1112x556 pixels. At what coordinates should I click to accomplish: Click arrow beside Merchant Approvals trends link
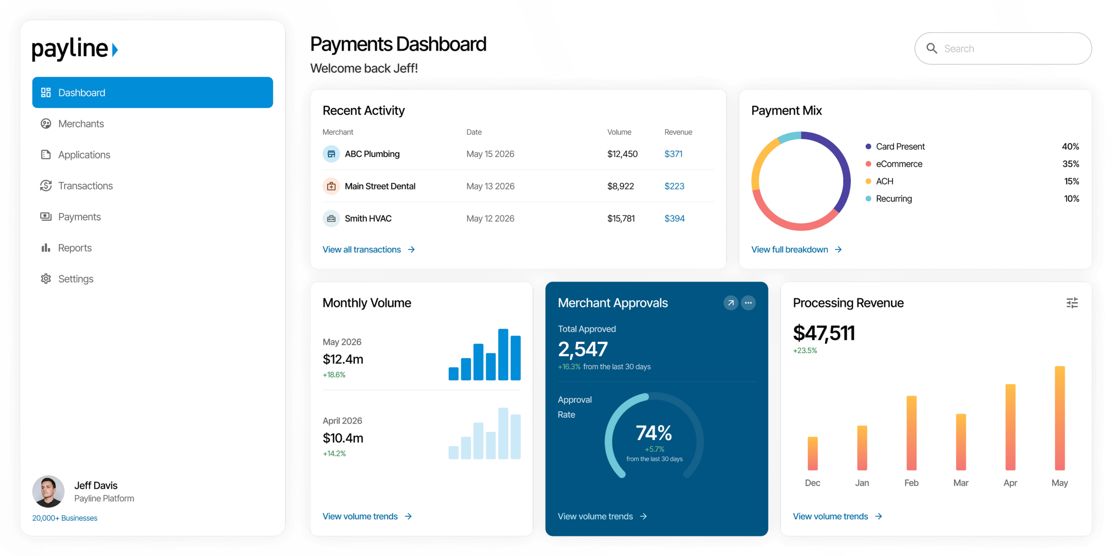click(643, 516)
